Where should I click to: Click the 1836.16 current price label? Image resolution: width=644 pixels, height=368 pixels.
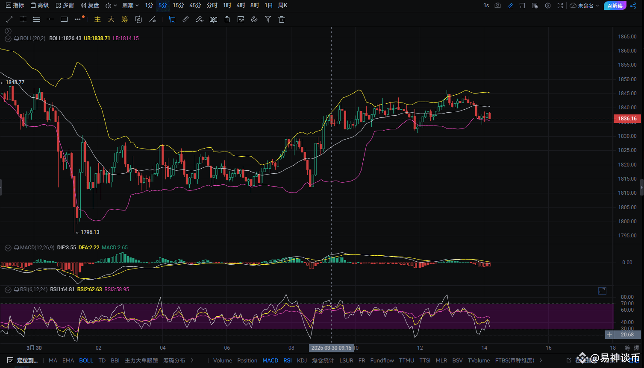(627, 119)
